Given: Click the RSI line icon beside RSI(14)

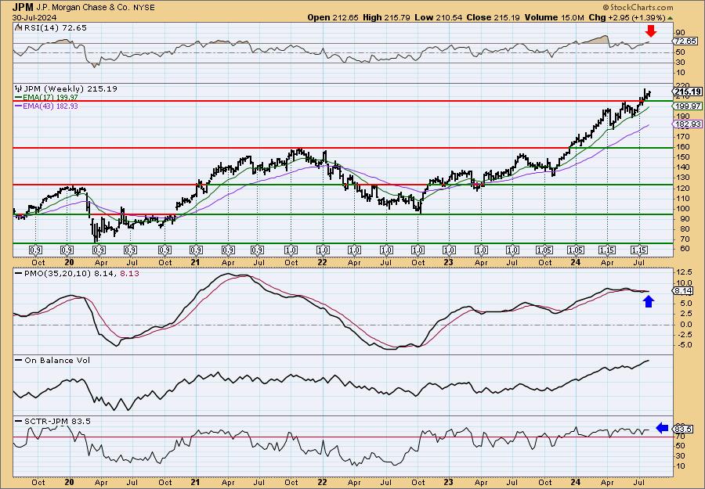Looking at the screenshot, I should pyautogui.click(x=18, y=28).
